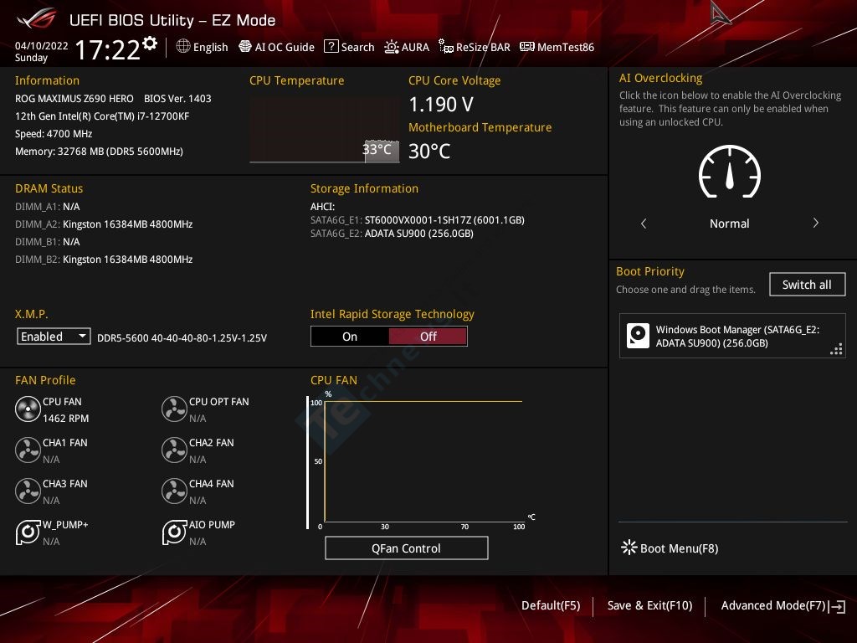Set Intel Rapid Storage Technology to Off
Screen dimensions: 857x643
[428, 337]
